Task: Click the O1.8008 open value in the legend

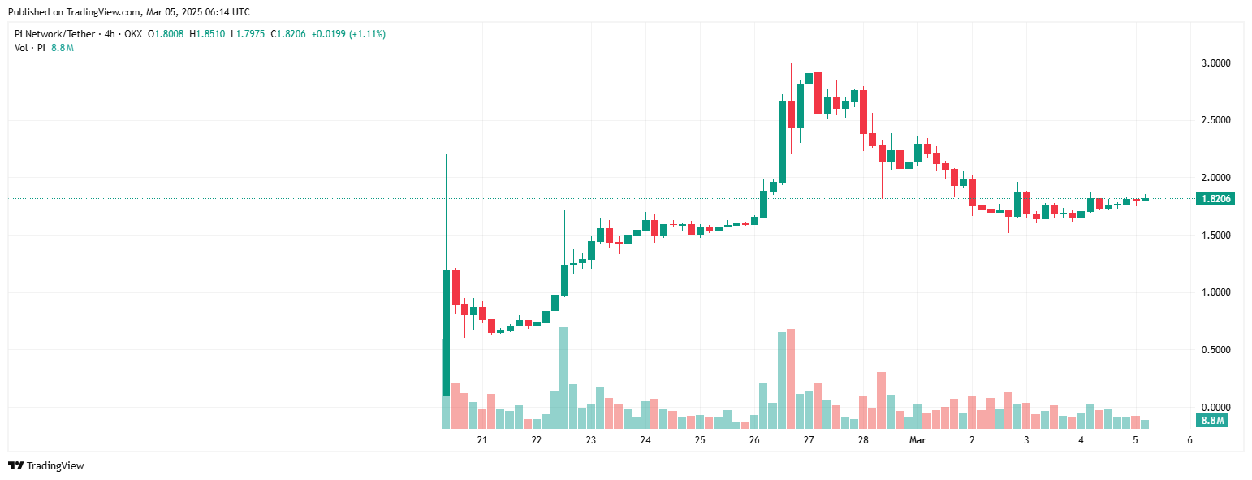Action: point(165,34)
